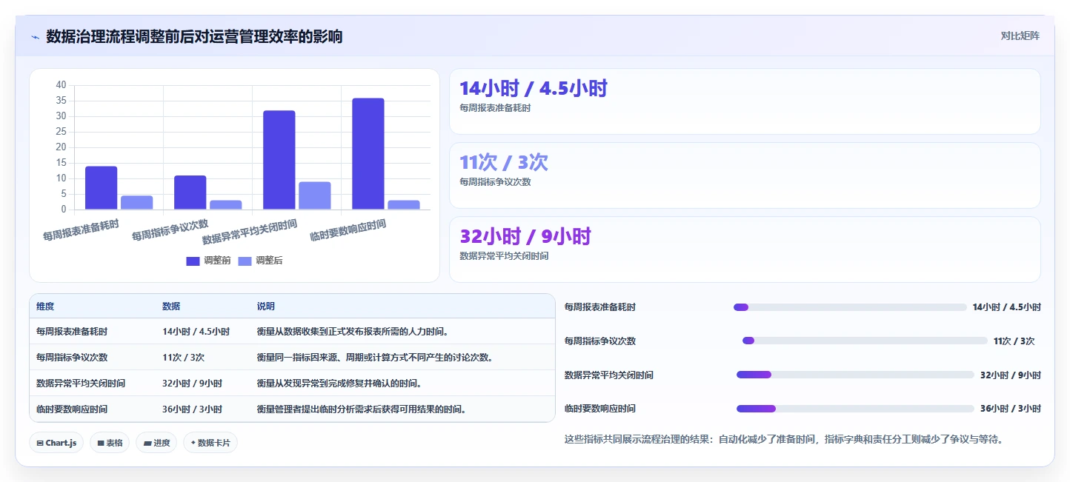Toggle the 调整前 legend entry
This screenshot has width=1070, height=482.
pyautogui.click(x=209, y=261)
